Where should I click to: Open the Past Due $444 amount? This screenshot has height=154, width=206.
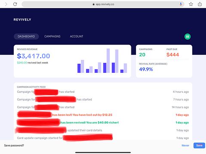click(173, 55)
